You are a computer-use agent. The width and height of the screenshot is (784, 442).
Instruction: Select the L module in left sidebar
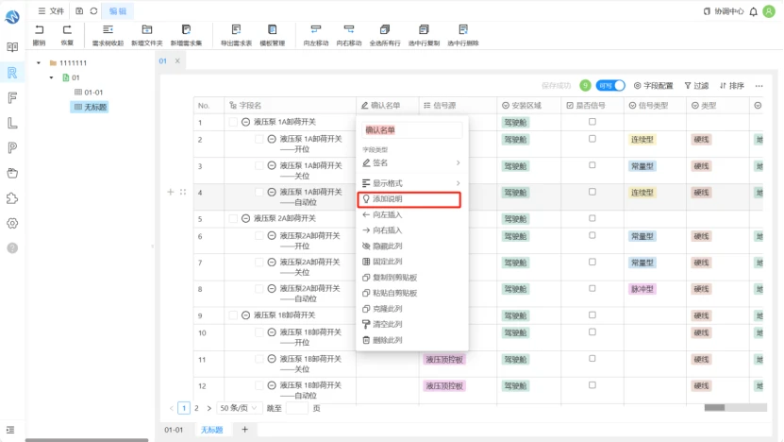tap(12, 123)
